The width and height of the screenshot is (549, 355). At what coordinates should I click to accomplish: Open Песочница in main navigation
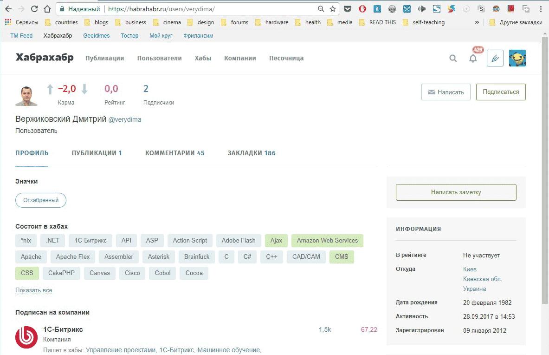[x=286, y=58]
